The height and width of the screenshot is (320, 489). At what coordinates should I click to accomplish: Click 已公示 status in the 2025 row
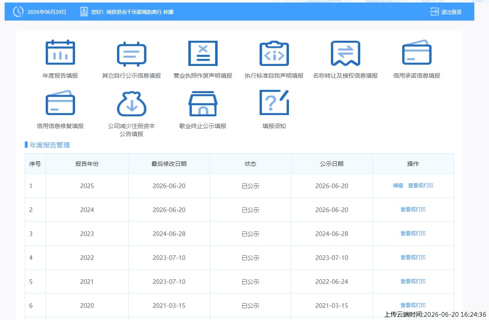(x=250, y=186)
